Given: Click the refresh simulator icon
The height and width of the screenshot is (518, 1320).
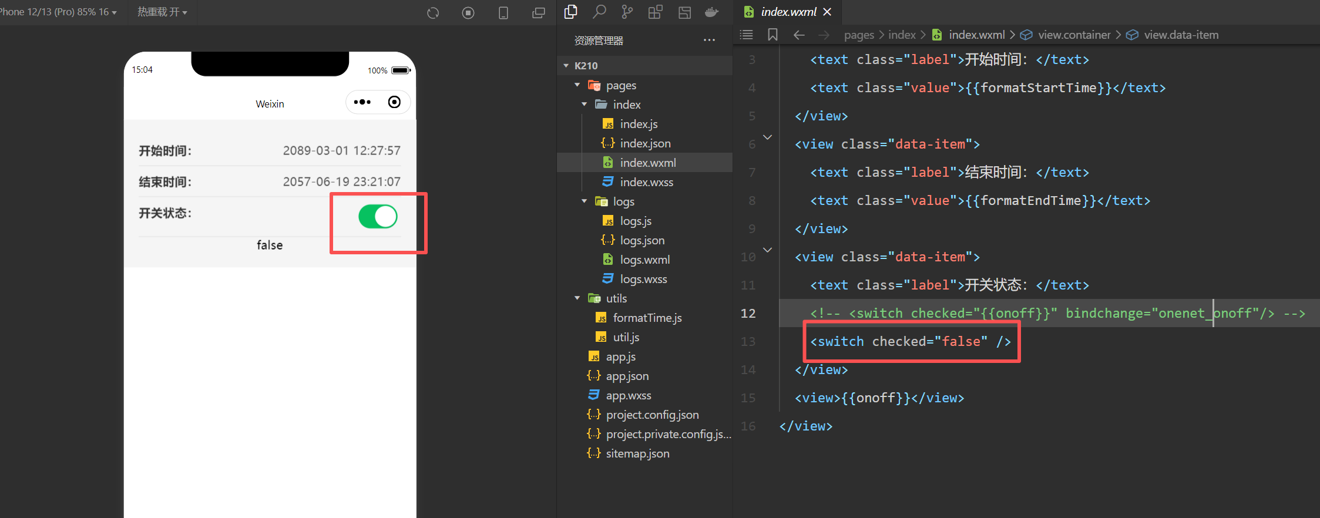Looking at the screenshot, I should pyautogui.click(x=433, y=13).
